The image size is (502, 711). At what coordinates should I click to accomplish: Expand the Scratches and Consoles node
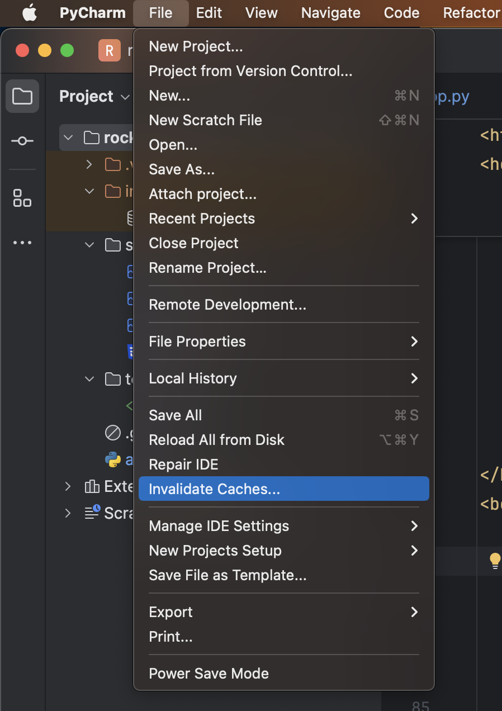pyautogui.click(x=68, y=513)
